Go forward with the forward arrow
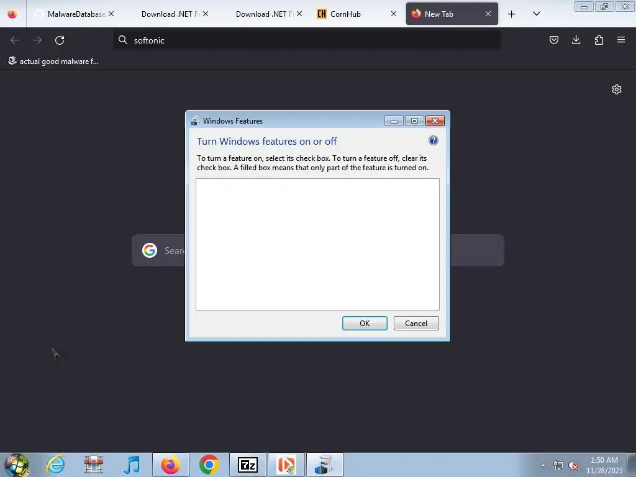Viewport: 636px width, 477px height. (37, 40)
